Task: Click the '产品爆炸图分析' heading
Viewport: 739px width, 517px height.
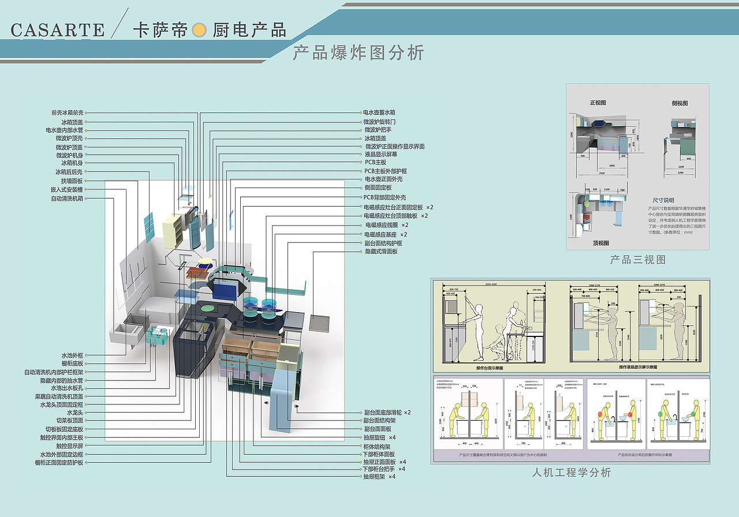Action: pyautogui.click(x=359, y=53)
